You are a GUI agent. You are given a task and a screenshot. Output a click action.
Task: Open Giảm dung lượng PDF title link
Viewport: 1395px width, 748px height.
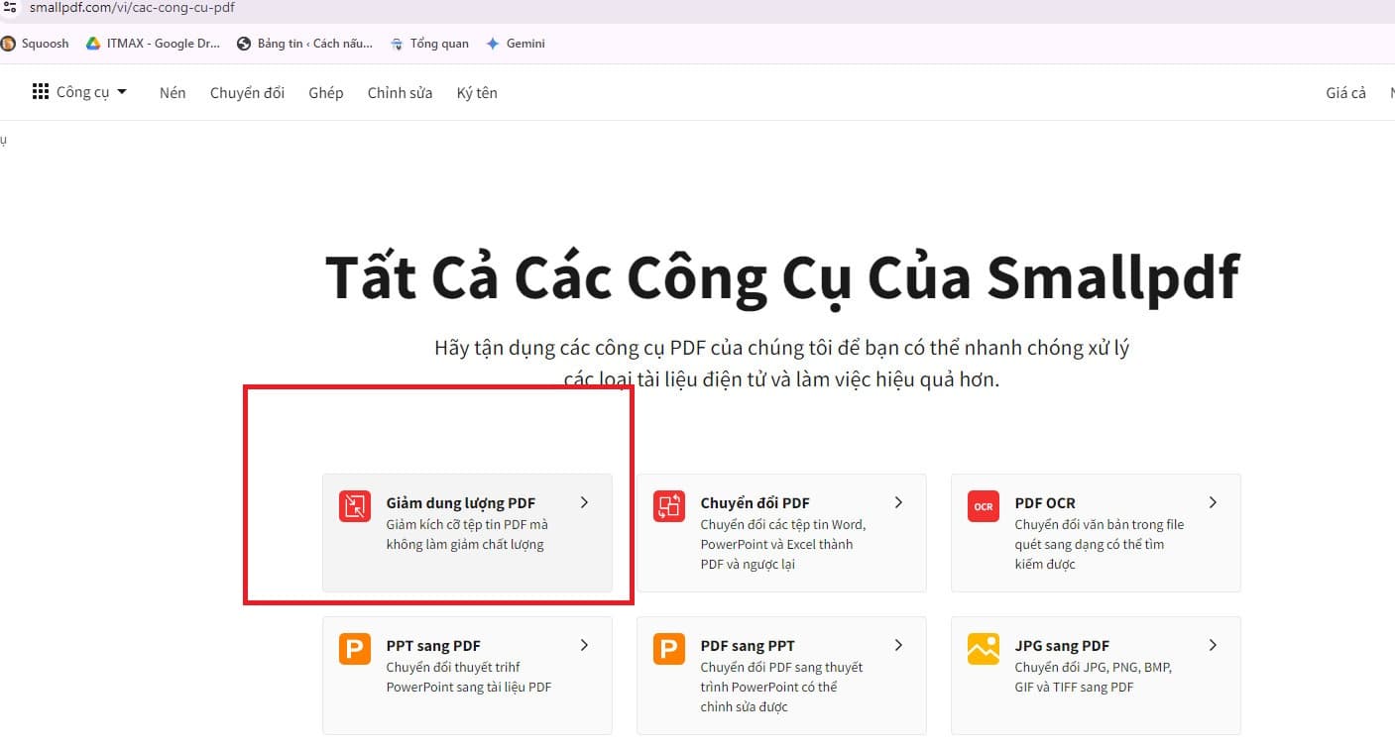[460, 503]
